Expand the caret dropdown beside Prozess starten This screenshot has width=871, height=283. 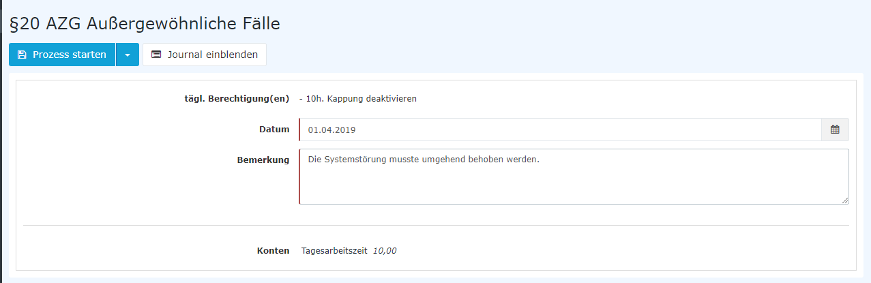pos(128,55)
